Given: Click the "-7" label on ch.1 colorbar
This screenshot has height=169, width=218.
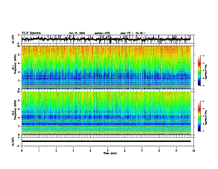Looking at the screenshot, I should [x=203, y=86].
